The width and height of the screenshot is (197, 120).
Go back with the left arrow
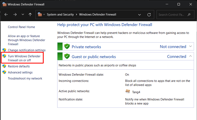[6, 15]
